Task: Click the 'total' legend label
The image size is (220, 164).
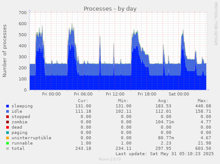Action: pyautogui.click(x=18, y=149)
